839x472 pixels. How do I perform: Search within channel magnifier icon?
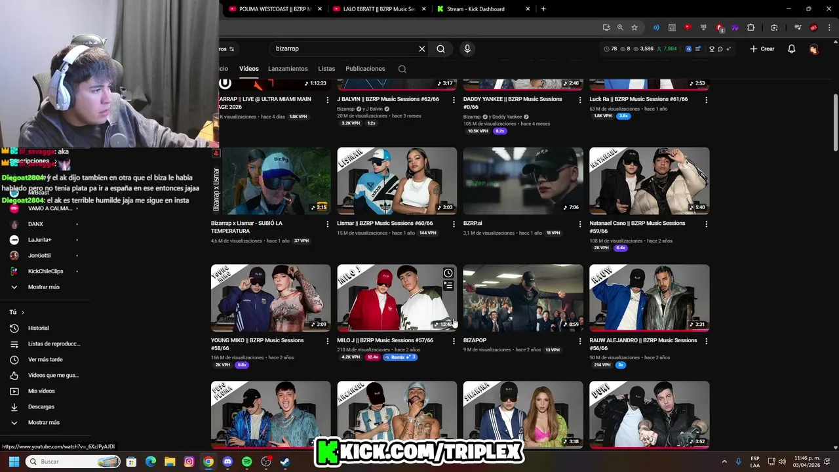coord(402,69)
